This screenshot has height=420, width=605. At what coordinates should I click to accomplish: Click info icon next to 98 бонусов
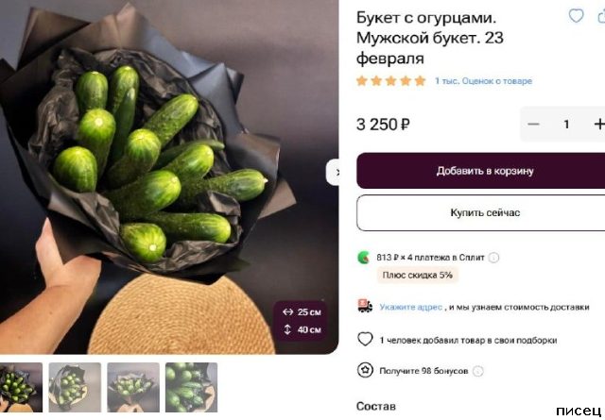tap(477, 371)
